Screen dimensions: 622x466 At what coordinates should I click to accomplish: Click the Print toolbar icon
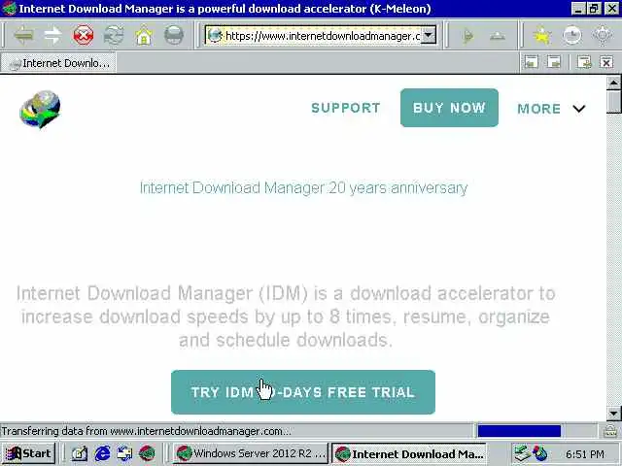tap(174, 36)
